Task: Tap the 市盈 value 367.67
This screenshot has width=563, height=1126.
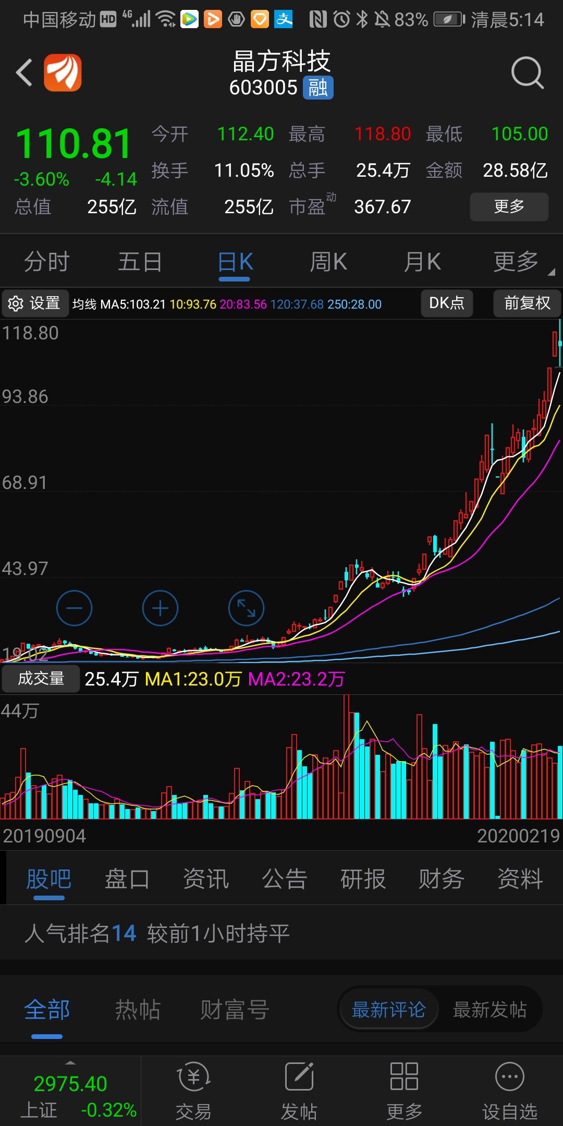Action: click(x=383, y=207)
